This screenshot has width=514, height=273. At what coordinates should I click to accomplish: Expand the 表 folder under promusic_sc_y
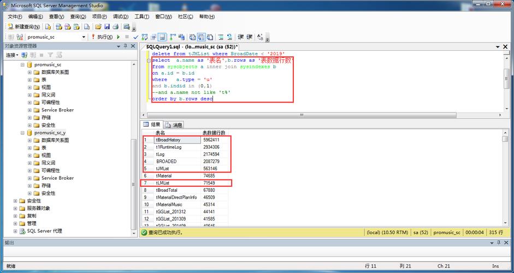click(x=30, y=148)
